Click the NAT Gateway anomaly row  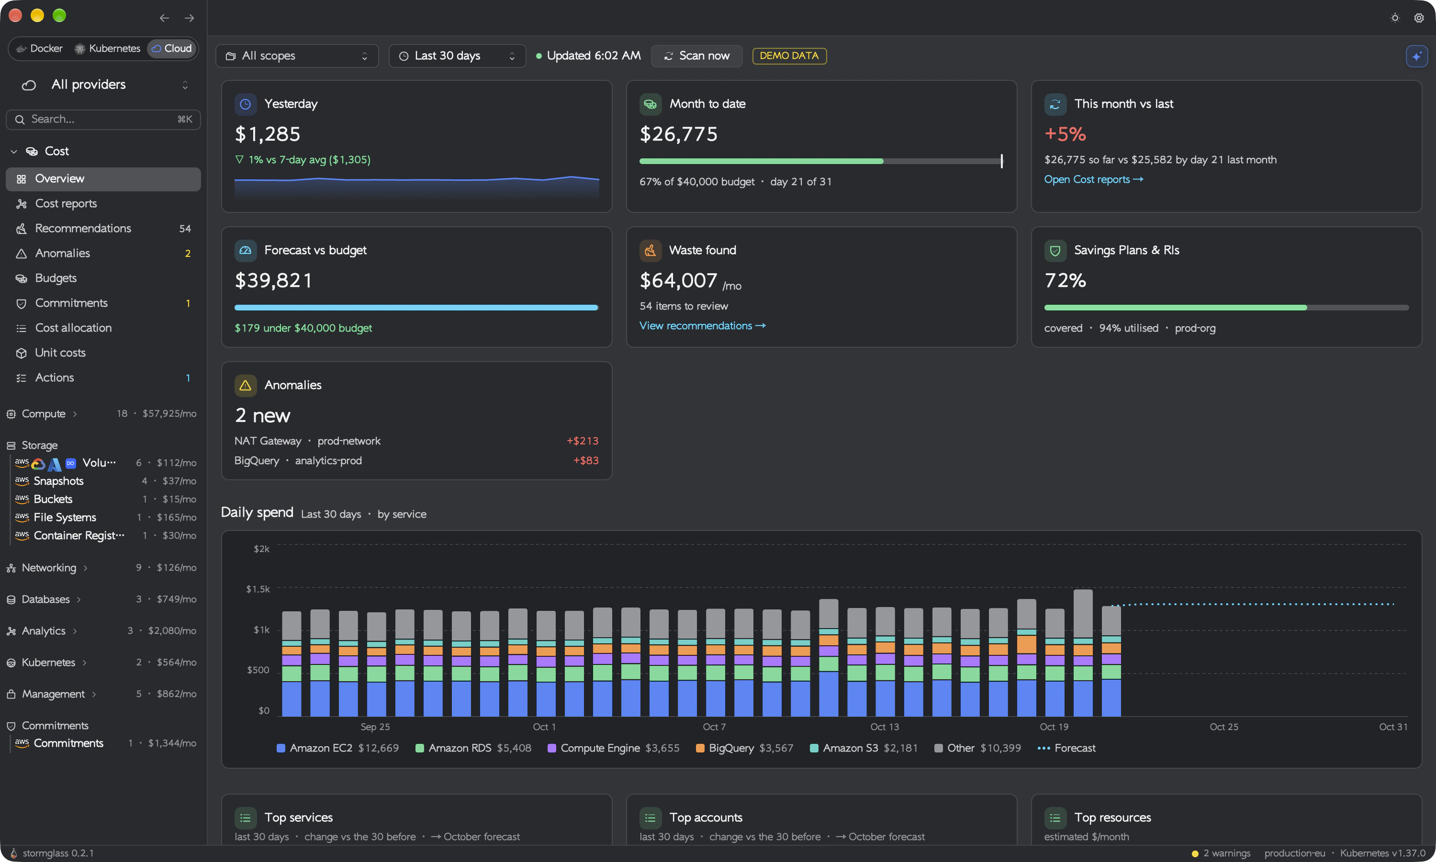416,441
